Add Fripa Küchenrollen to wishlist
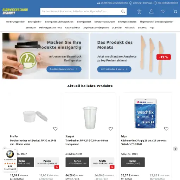This screenshot has width=180, height=180. pos(166,129)
